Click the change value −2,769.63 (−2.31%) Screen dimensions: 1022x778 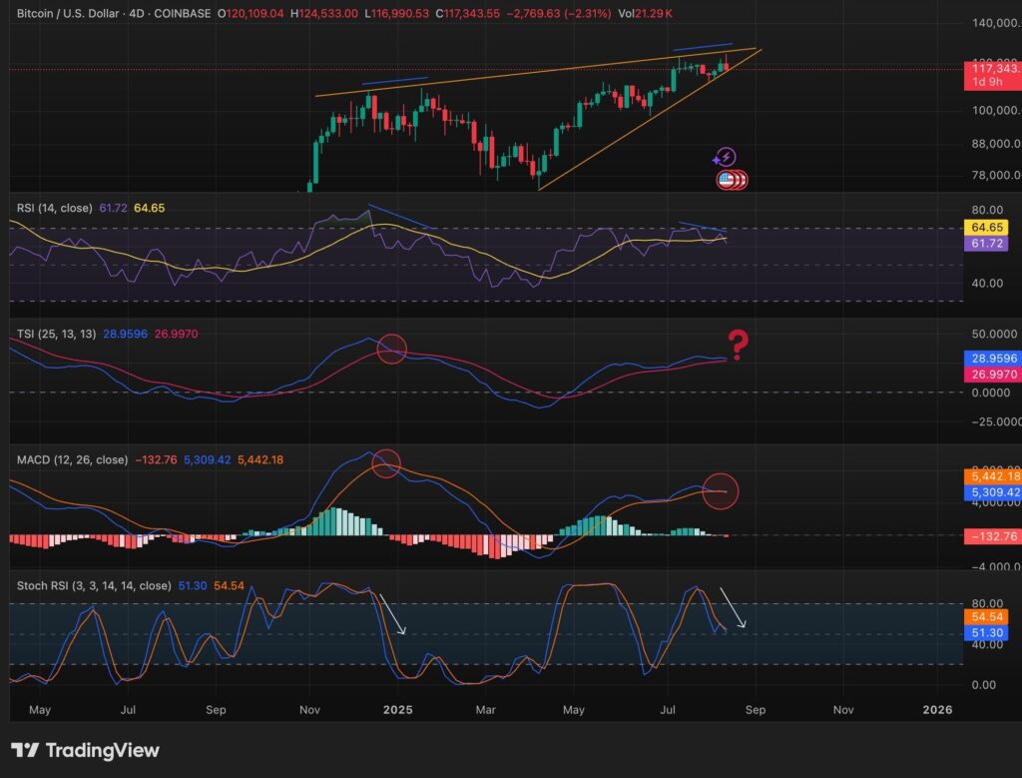559,13
